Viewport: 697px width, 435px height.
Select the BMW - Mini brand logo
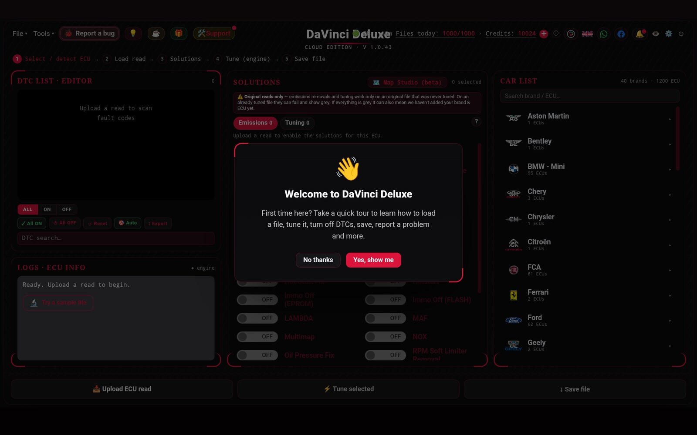coord(514,169)
